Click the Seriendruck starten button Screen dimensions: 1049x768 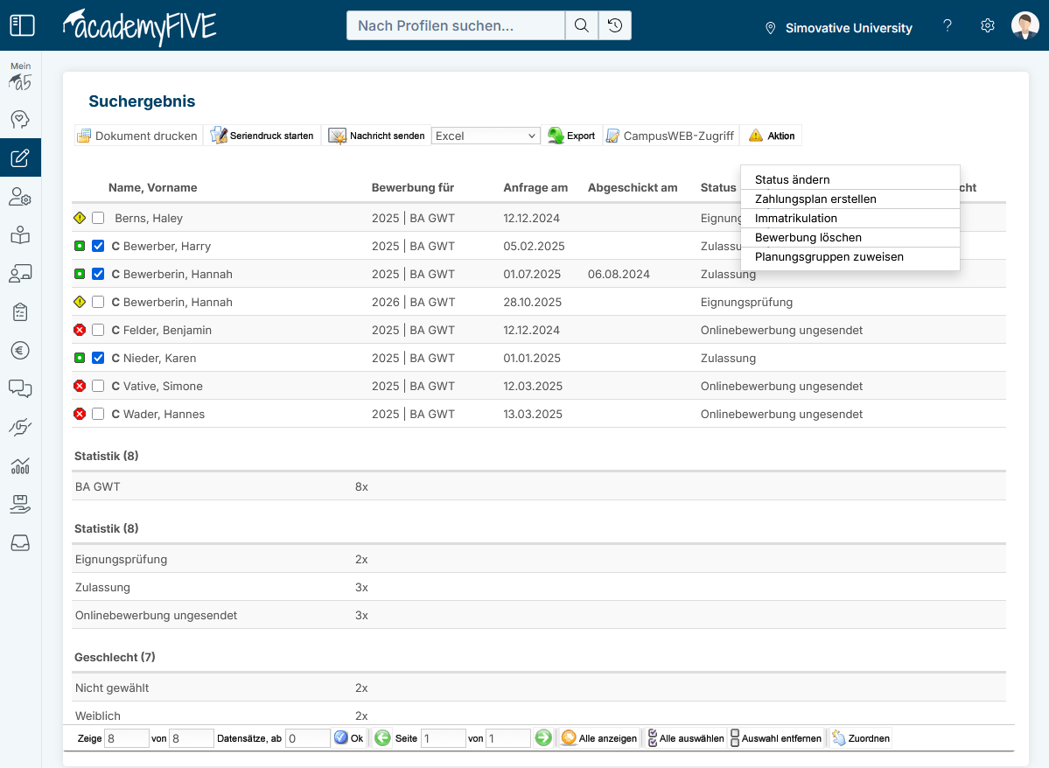click(x=262, y=136)
